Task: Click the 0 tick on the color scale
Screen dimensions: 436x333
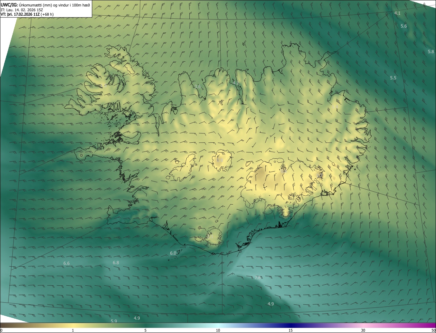Action: tap(1, 331)
